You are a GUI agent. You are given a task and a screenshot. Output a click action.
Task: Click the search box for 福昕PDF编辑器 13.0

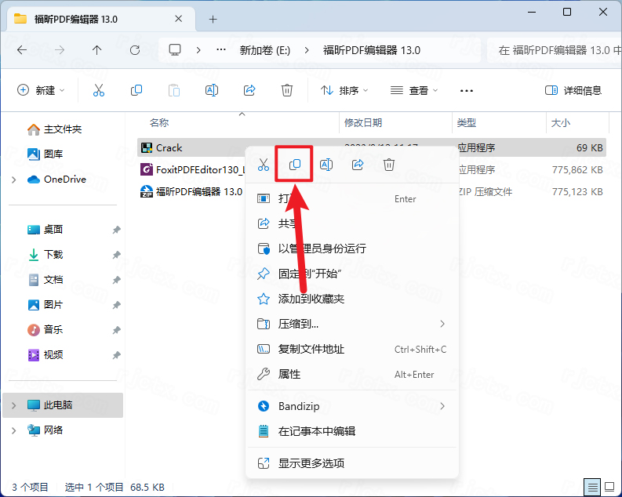554,50
